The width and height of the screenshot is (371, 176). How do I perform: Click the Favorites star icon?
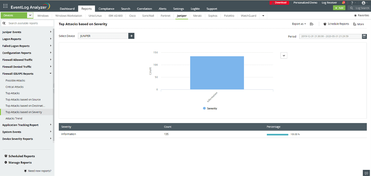pyautogui.click(x=355, y=15)
